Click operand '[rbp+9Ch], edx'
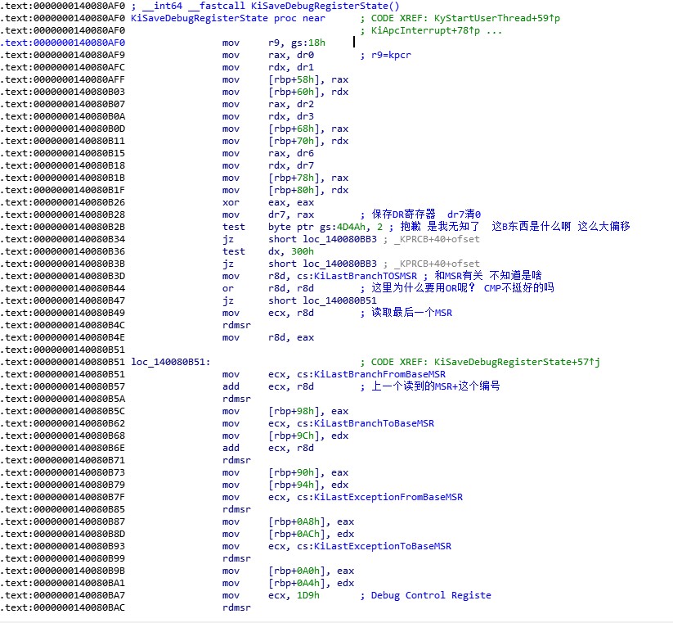 [308, 436]
